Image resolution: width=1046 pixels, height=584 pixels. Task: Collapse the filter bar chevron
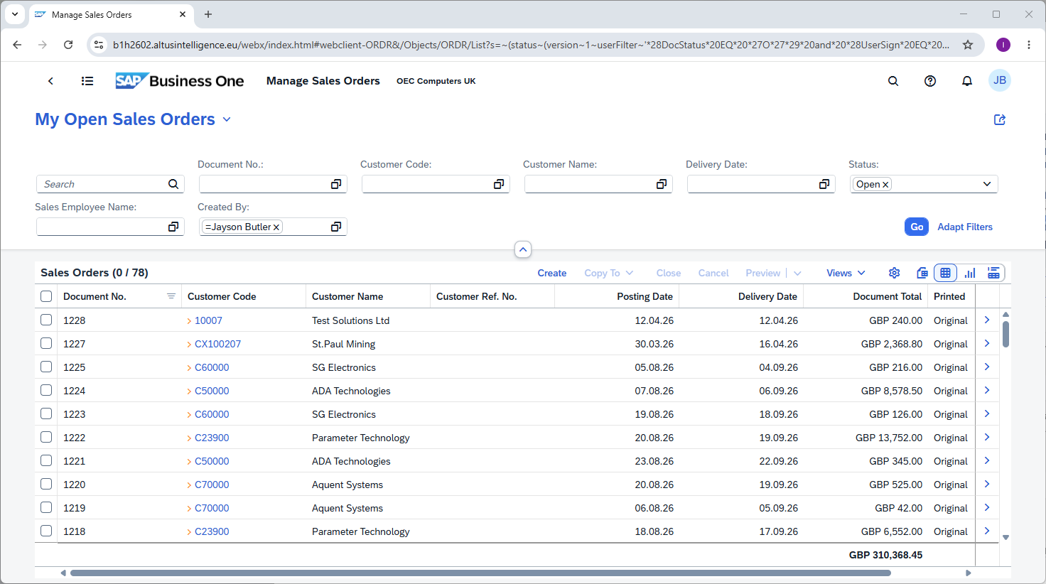(x=523, y=249)
